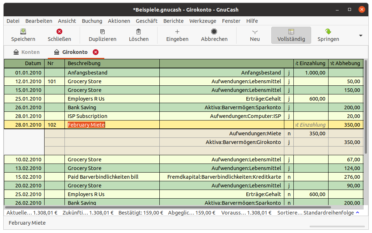The image size is (372, 233).
Task: Open the Berichte menu
Action: click(173, 21)
